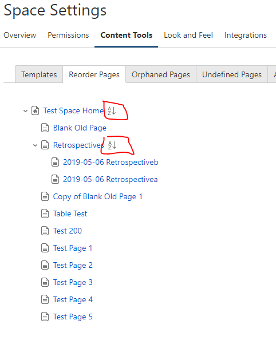
Task: Open the Test Space Home page link
Action: coord(73,111)
